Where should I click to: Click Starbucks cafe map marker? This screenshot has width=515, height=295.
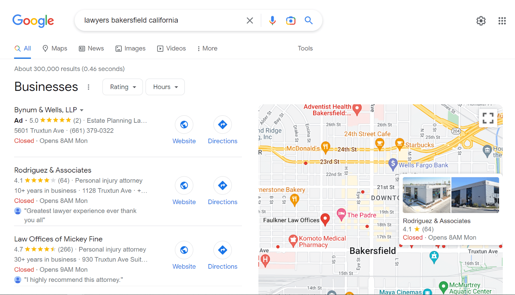click(399, 144)
